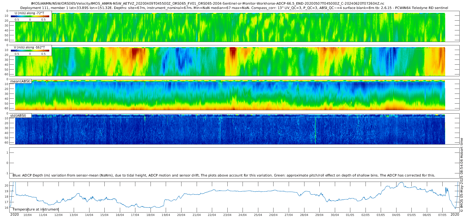Click the V (m/s) along -162°T text
This screenshot has width=464, height=219.
29,47
